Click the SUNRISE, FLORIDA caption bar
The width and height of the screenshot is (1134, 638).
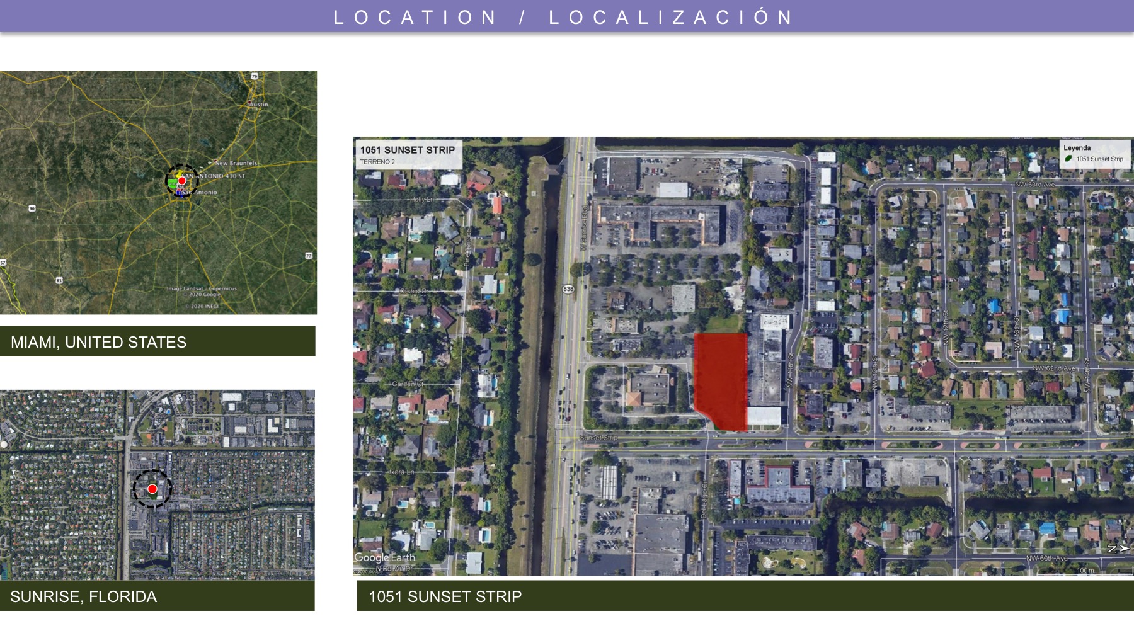pos(157,596)
